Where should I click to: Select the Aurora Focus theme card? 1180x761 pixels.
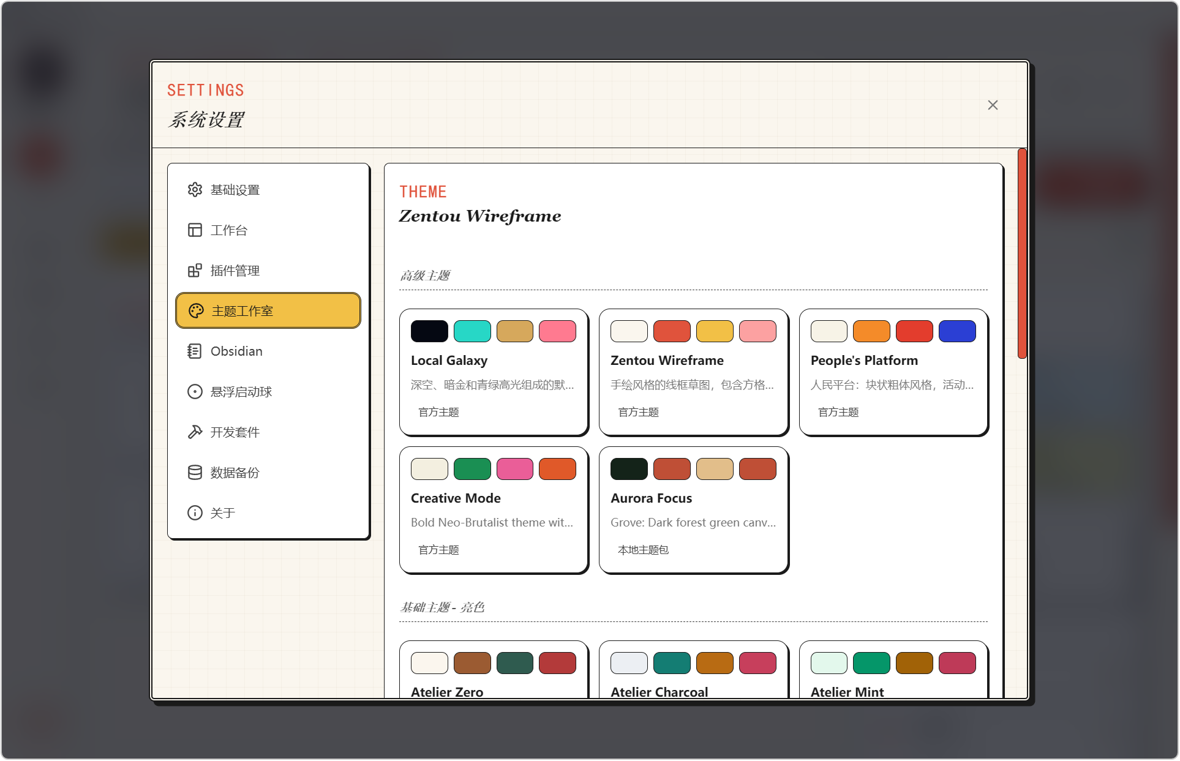(x=693, y=510)
